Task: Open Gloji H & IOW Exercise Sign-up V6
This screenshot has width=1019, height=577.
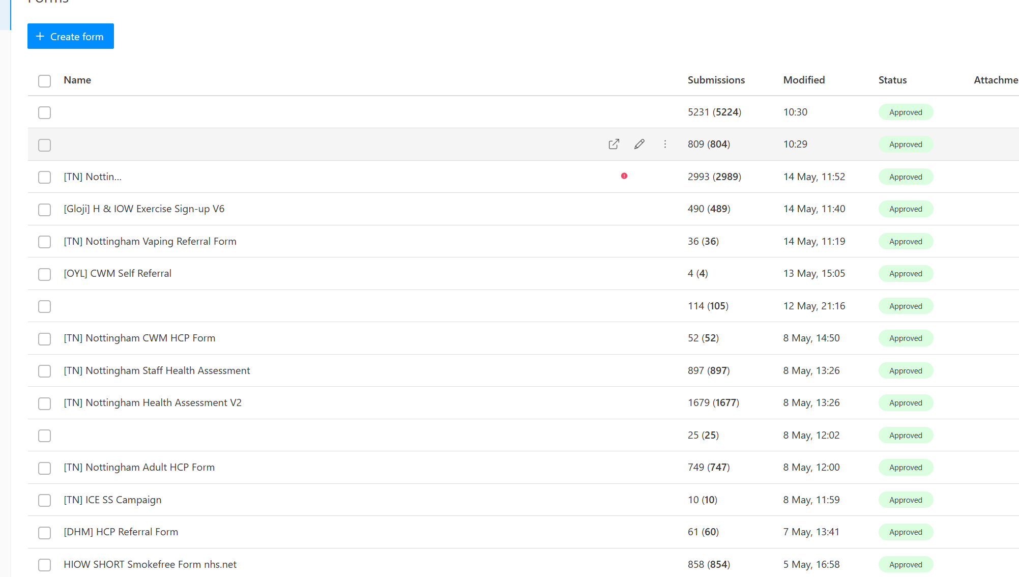Action: click(144, 209)
